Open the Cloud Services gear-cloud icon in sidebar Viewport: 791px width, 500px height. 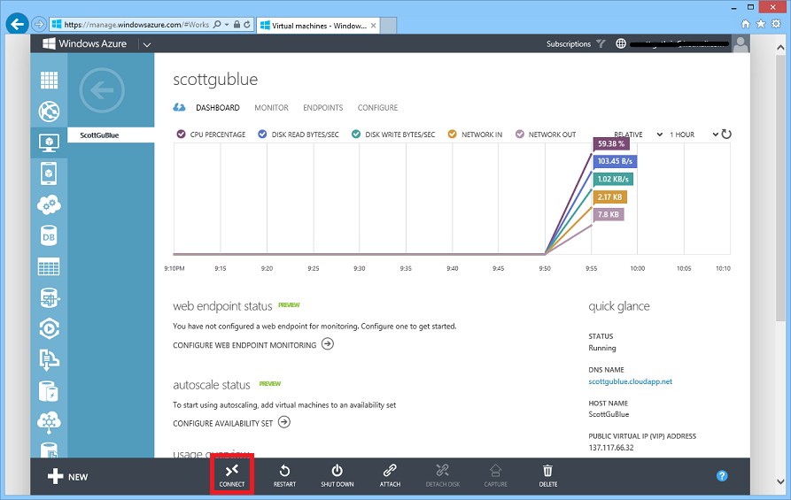[49, 205]
